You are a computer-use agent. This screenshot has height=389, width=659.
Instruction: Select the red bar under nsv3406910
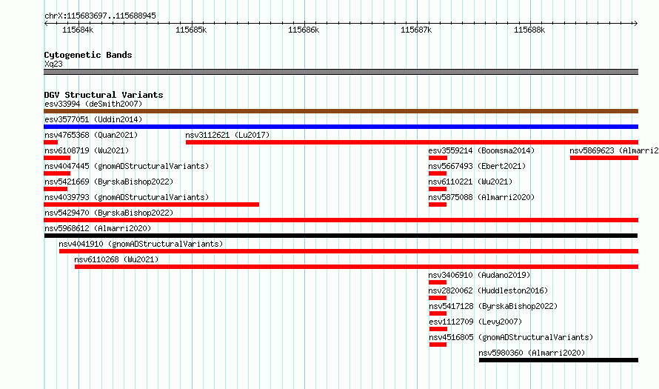coord(438,282)
